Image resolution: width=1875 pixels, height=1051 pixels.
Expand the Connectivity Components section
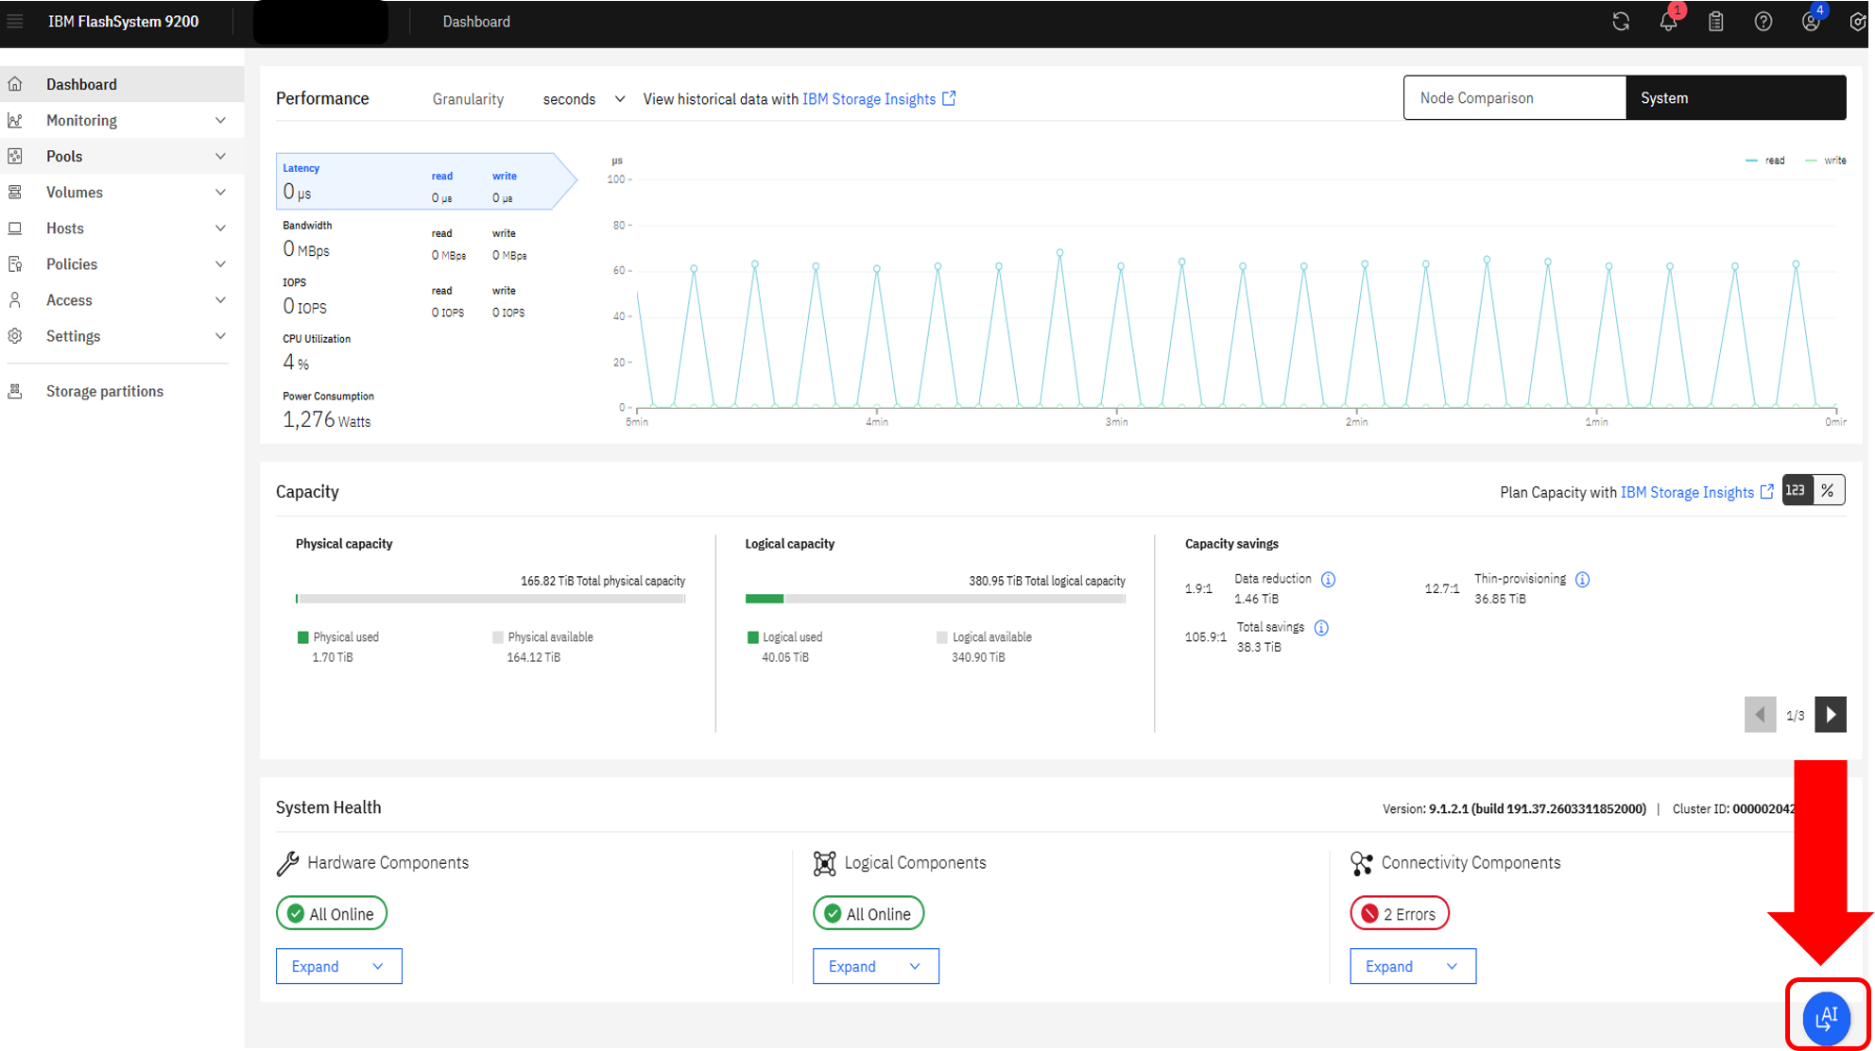pyautogui.click(x=1412, y=966)
